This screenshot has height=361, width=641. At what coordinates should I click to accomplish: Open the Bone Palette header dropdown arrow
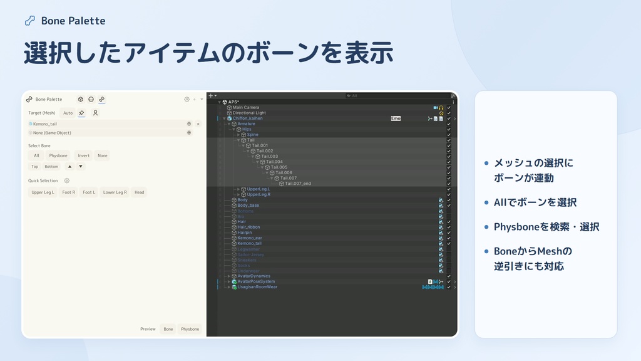[x=202, y=100]
